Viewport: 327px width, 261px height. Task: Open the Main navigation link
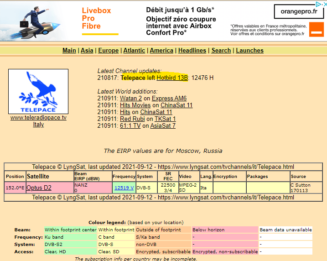69,51
